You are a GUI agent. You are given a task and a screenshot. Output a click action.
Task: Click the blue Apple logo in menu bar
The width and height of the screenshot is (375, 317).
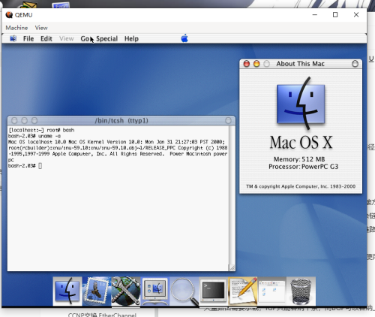coord(184,38)
